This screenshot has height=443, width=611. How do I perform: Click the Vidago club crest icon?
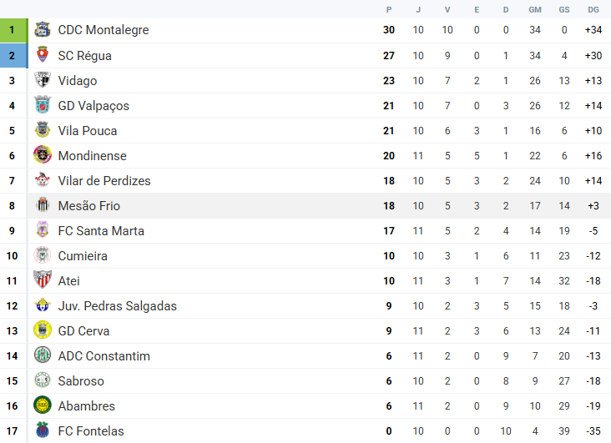[x=42, y=80]
